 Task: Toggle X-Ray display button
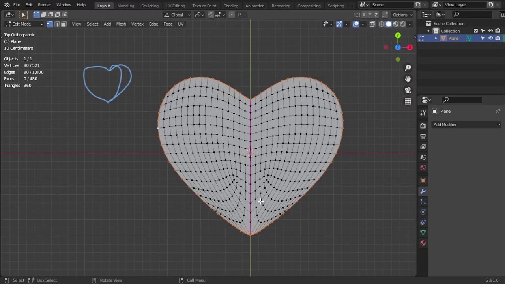[372, 24]
